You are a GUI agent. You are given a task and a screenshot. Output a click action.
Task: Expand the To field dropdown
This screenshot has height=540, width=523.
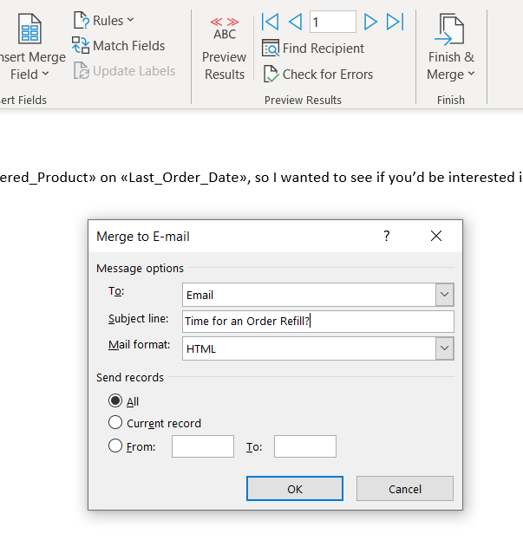444,295
